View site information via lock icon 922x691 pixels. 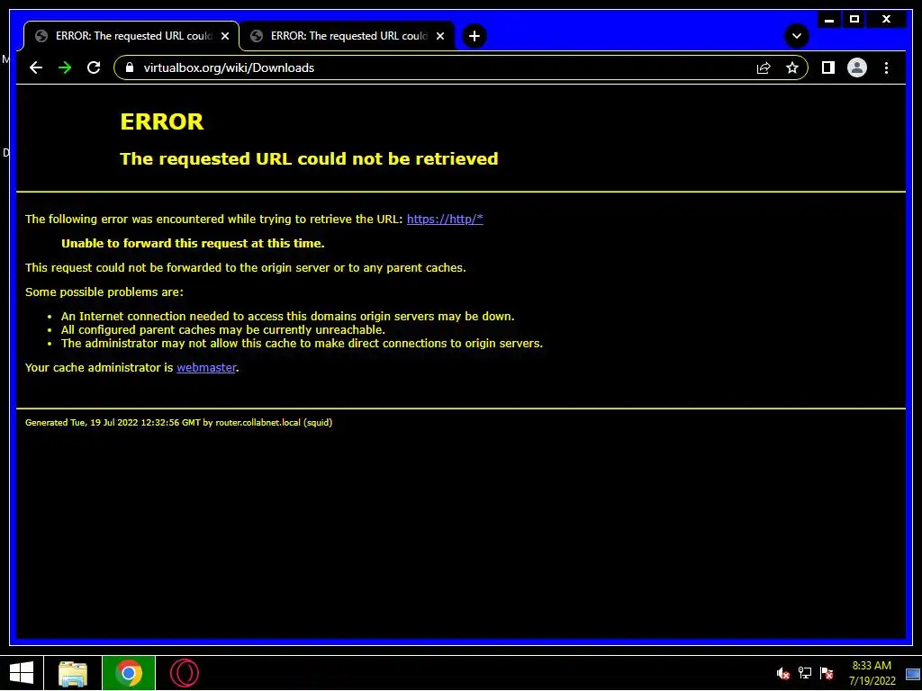[130, 67]
